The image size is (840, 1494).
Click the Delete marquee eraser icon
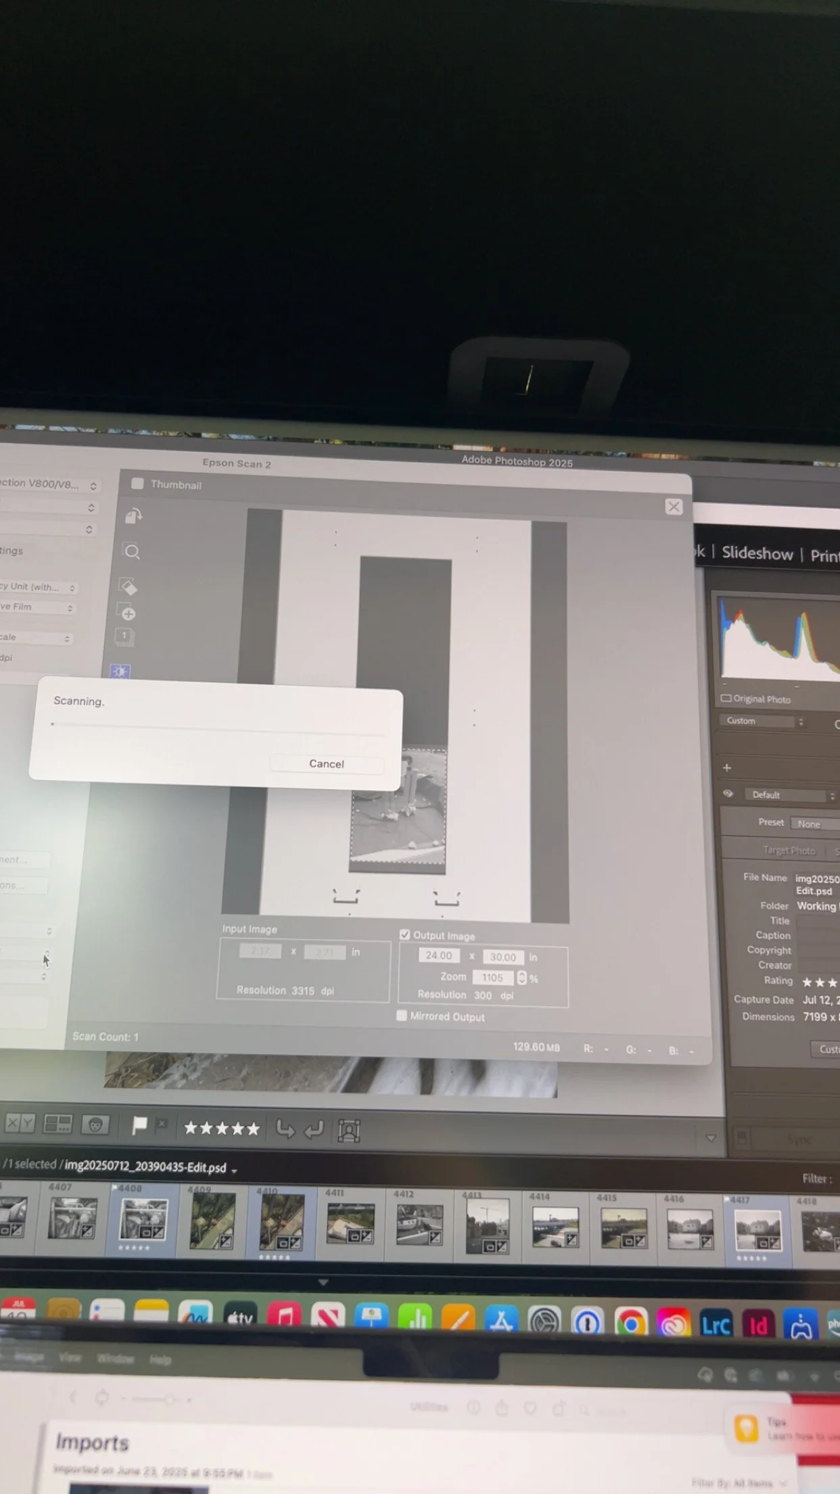pyautogui.click(x=128, y=586)
